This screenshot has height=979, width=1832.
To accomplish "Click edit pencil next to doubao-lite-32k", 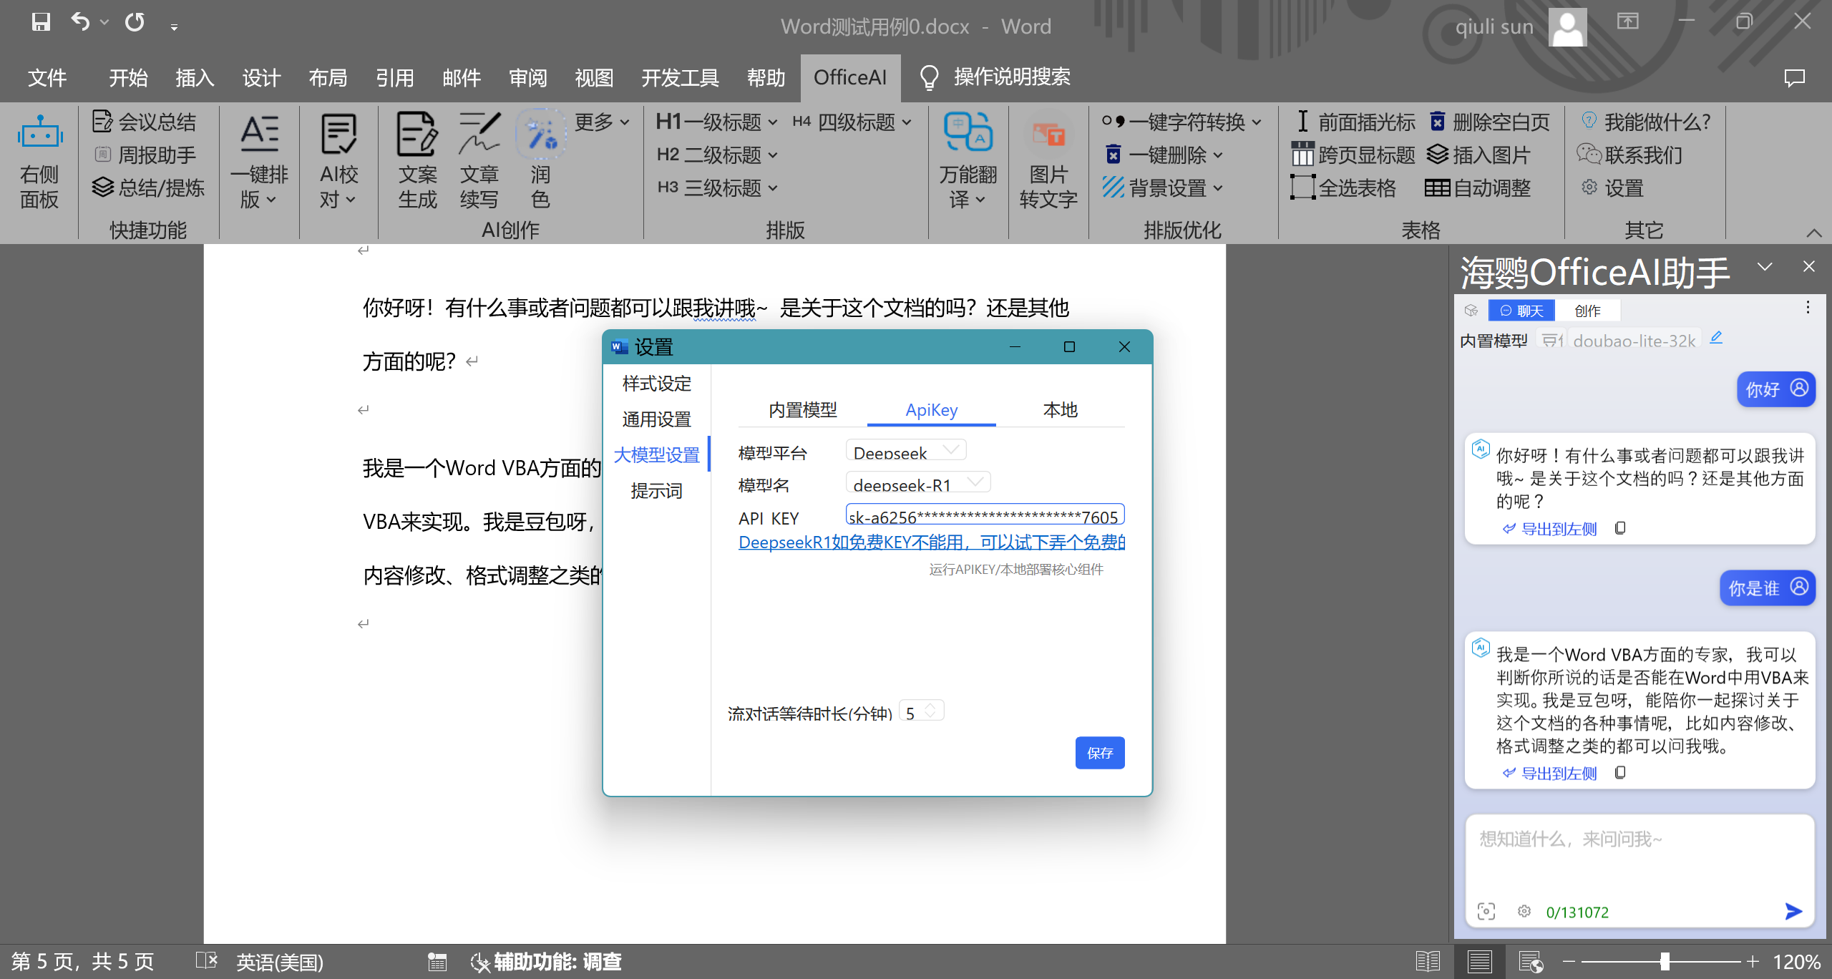I will pos(1716,338).
